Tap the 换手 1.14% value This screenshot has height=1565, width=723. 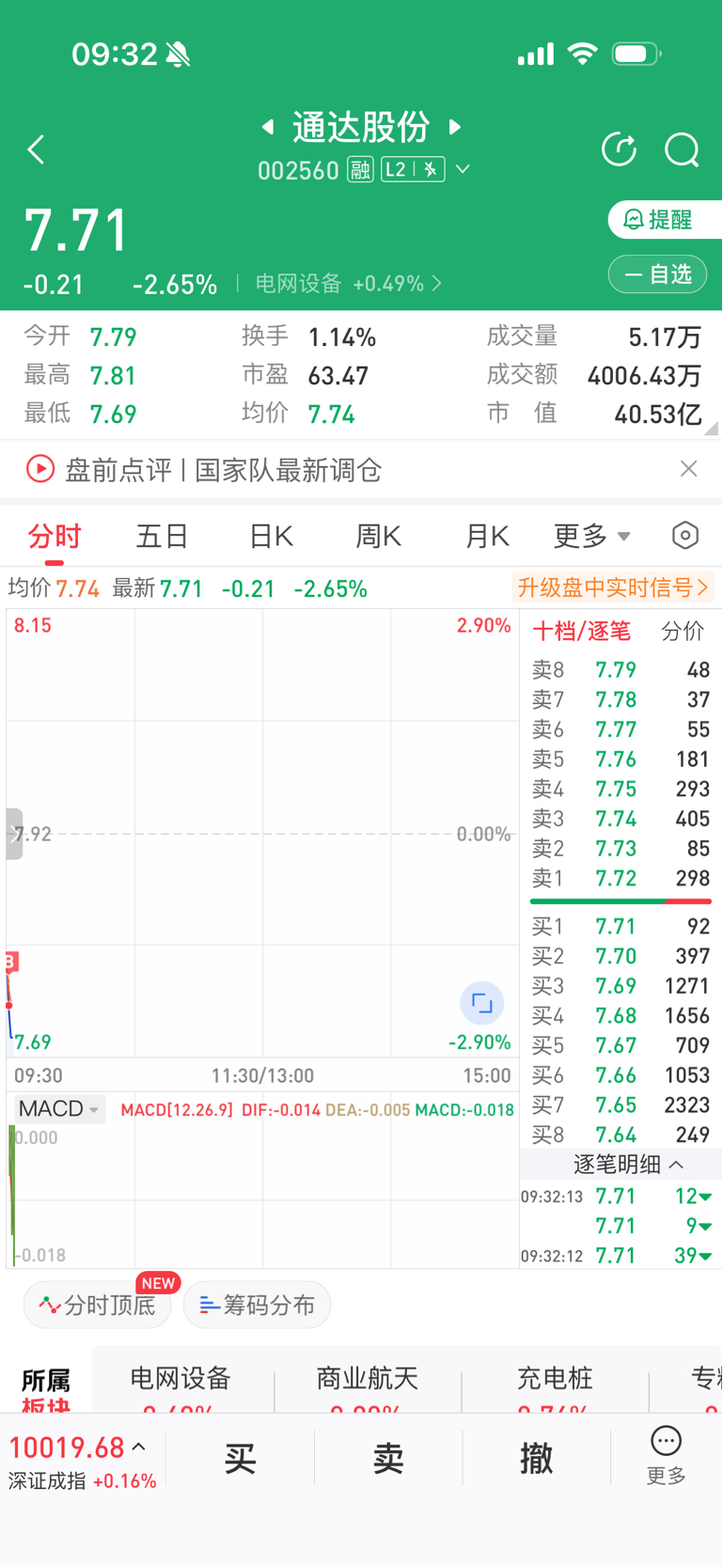point(342,337)
